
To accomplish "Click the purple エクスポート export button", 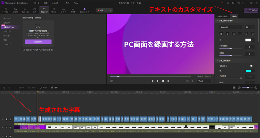I will pyautogui.click(x=251, y=10).
